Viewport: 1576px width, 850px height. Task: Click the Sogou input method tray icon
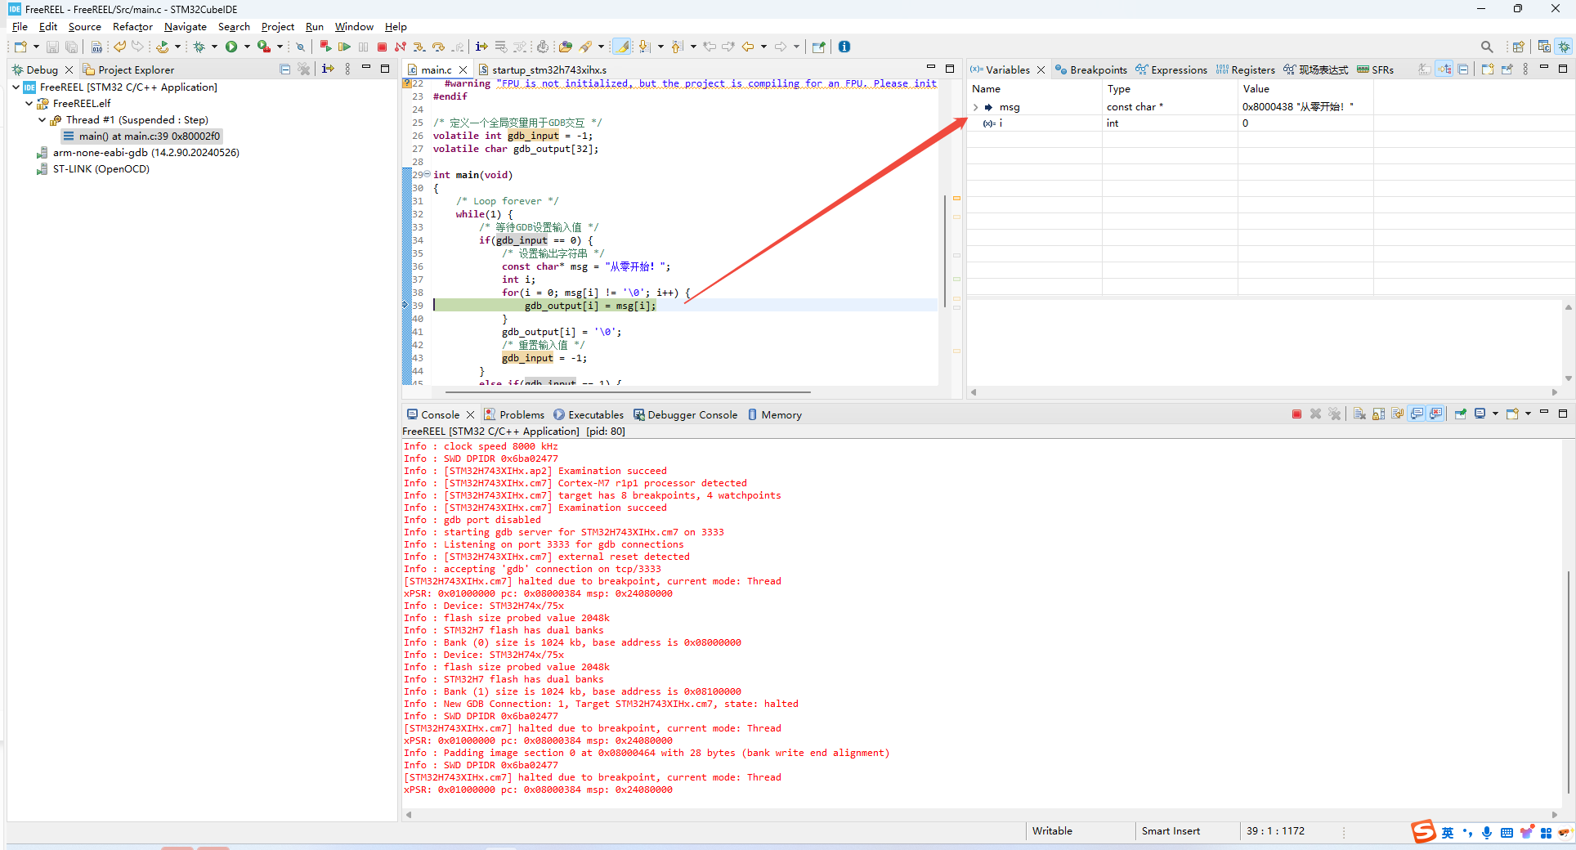(1423, 832)
